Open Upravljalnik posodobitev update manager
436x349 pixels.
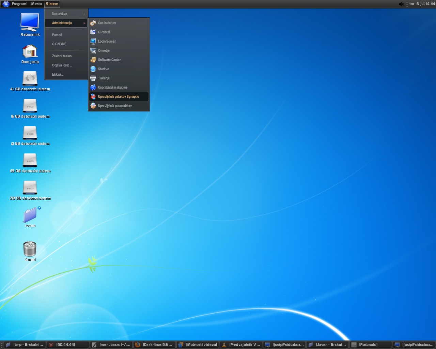(x=119, y=106)
